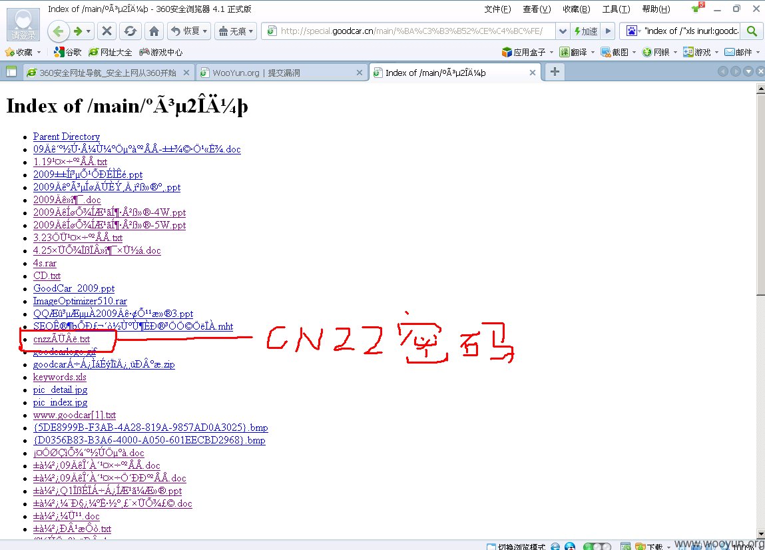Screen dimensions: 765x550
Task: Click the browser Back arrow button
Action: pyautogui.click(x=57, y=31)
